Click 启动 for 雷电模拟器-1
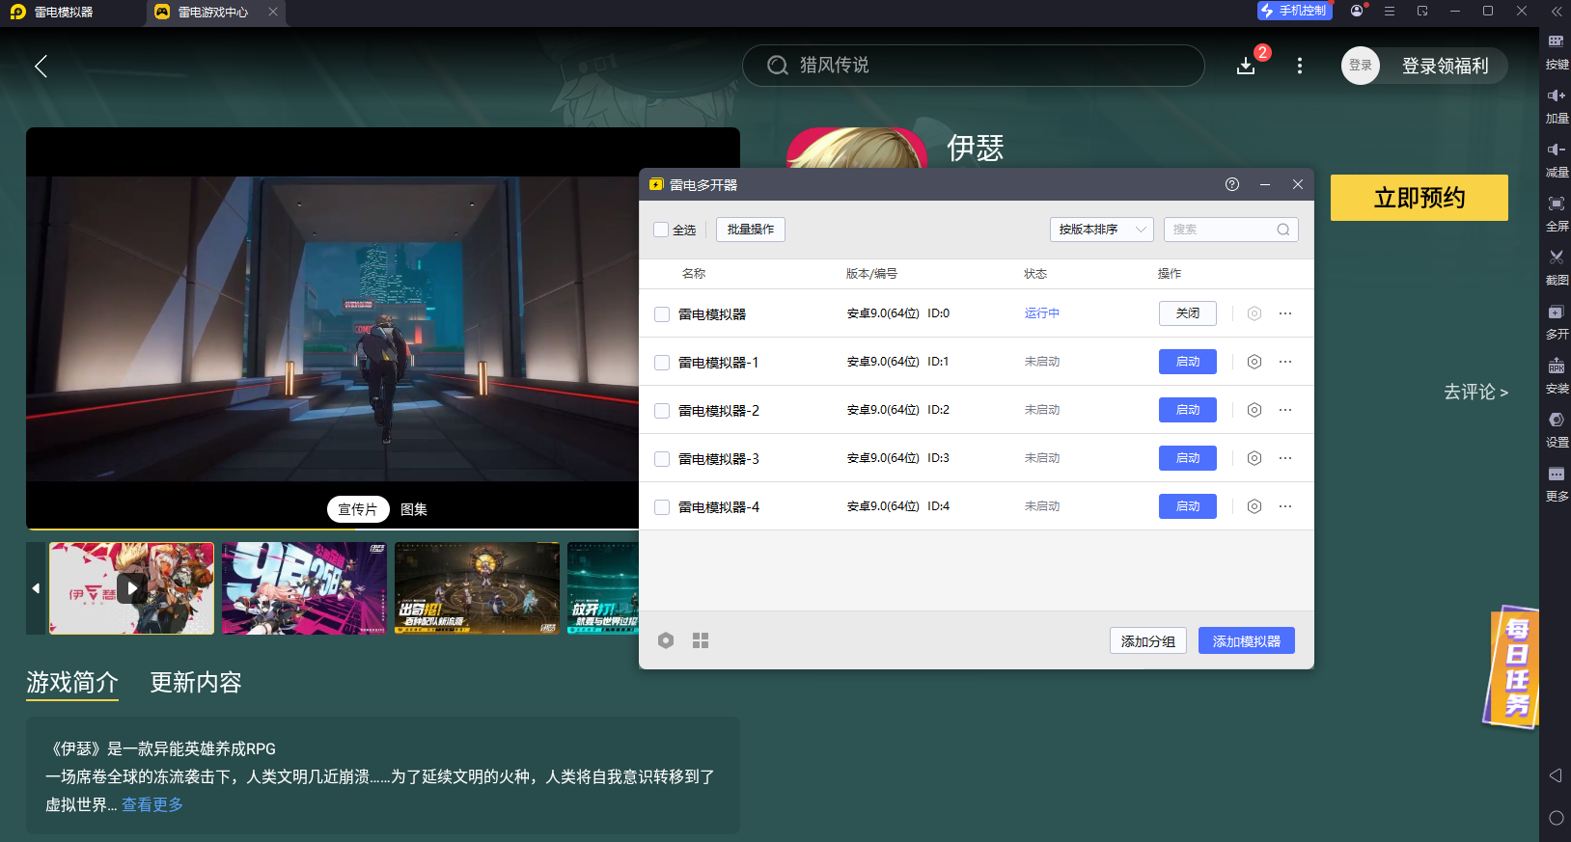 coord(1188,362)
